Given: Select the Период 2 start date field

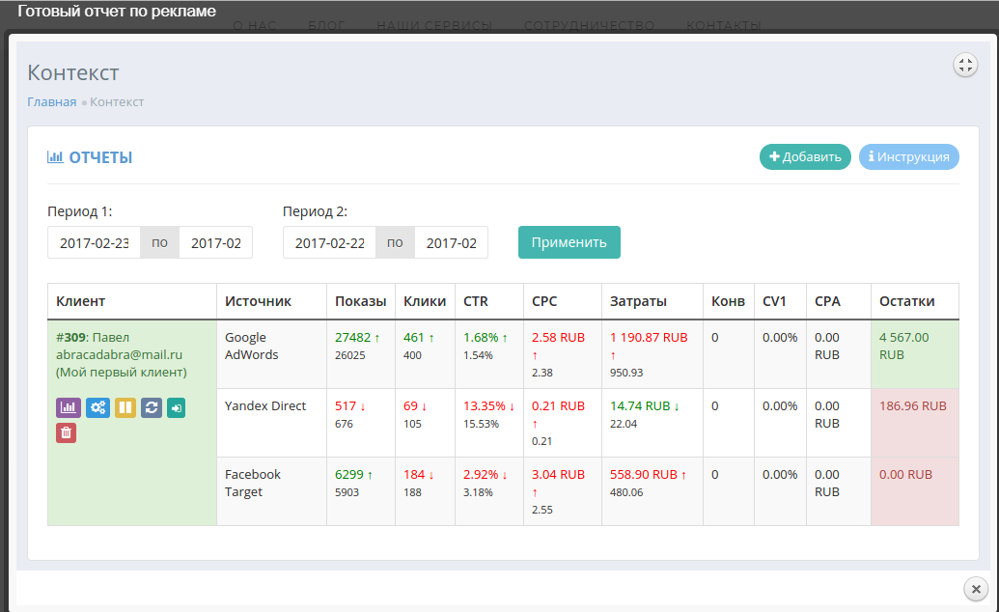Looking at the screenshot, I should click(x=329, y=243).
